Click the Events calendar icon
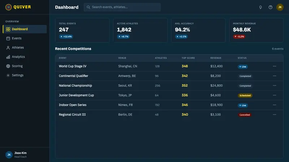 pyautogui.click(x=8, y=39)
